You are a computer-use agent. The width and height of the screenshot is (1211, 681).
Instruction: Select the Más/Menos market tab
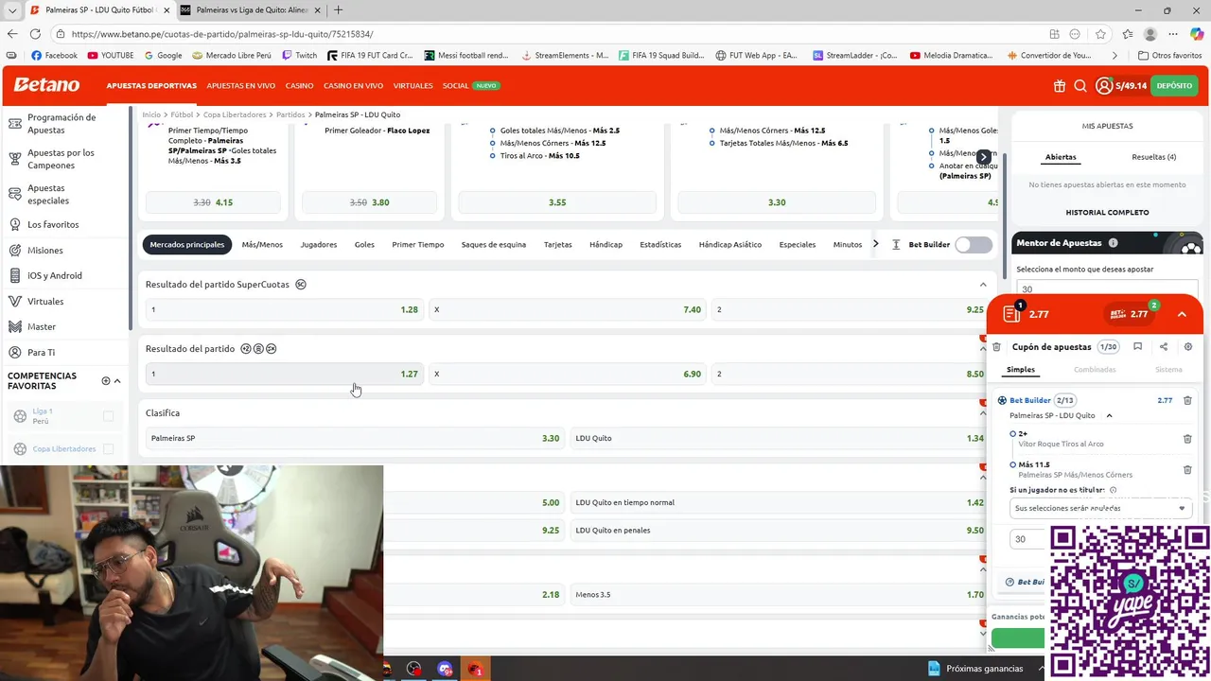[262, 245]
